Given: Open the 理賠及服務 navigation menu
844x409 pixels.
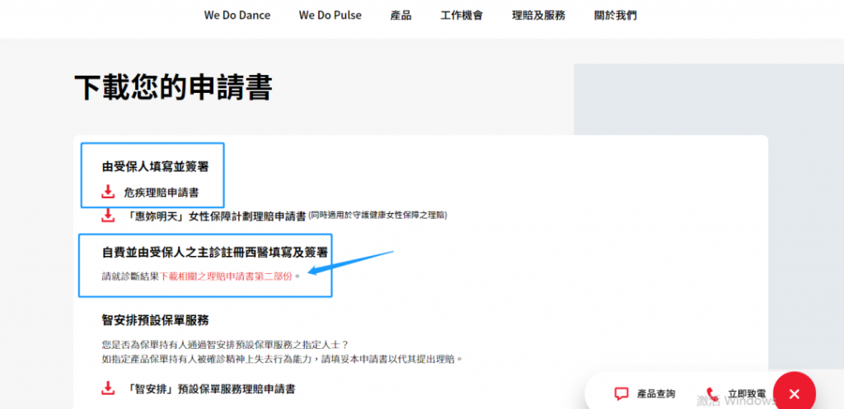Looking at the screenshot, I should [538, 15].
